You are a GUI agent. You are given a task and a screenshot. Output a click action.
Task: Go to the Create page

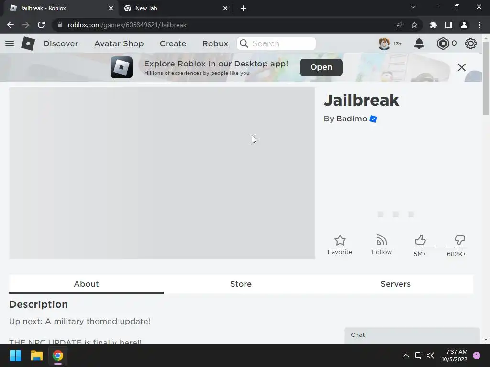173,43
